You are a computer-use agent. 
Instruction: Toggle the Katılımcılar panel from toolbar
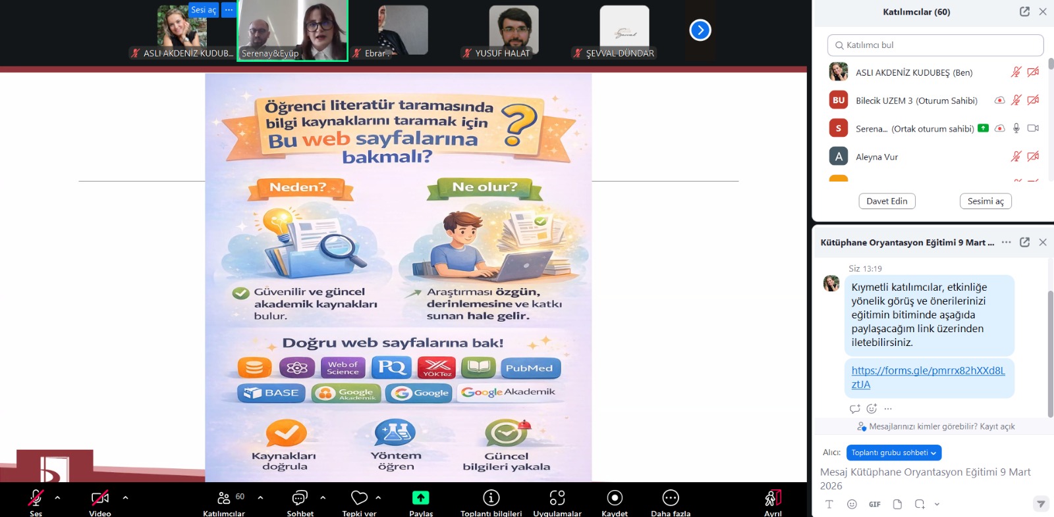pos(224,498)
